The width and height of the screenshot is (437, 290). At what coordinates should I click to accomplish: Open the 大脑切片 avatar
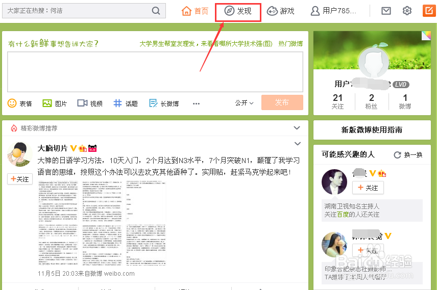coord(19,154)
